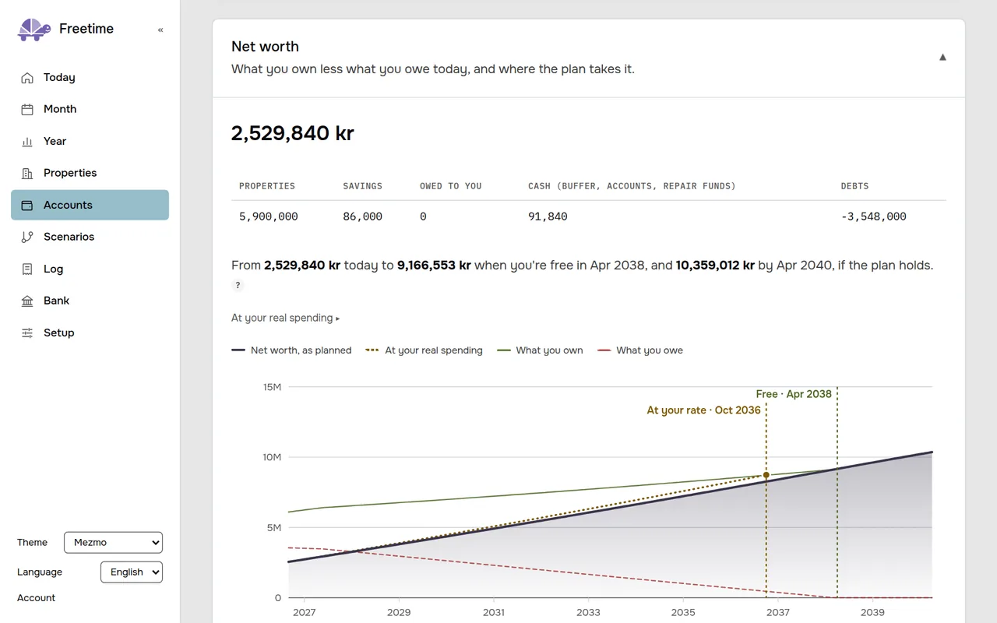Screen dimensions: 997x623
Task: Open the Today home icon
Action: [27, 77]
